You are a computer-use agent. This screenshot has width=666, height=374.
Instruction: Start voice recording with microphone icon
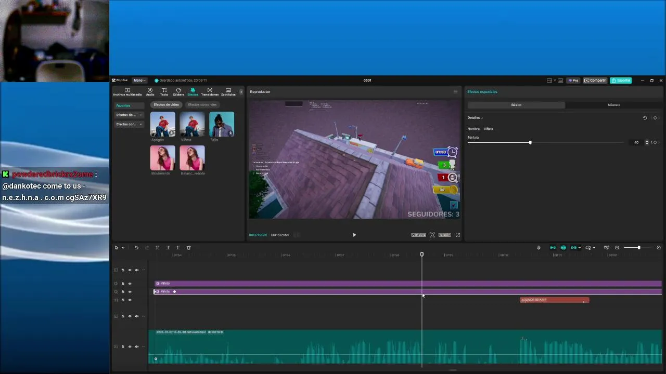(539, 248)
